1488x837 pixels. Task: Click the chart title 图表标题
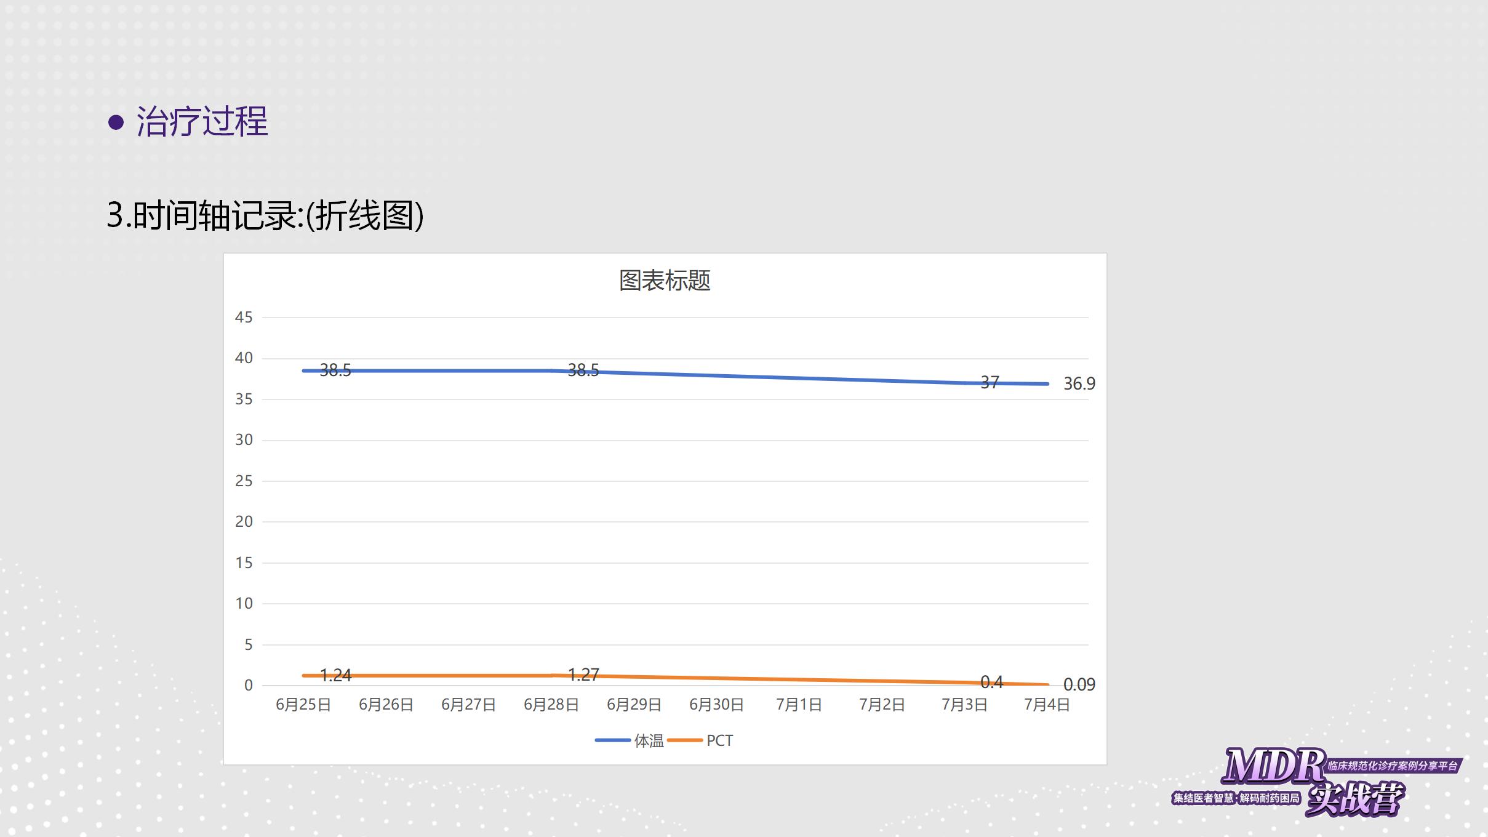(x=665, y=281)
